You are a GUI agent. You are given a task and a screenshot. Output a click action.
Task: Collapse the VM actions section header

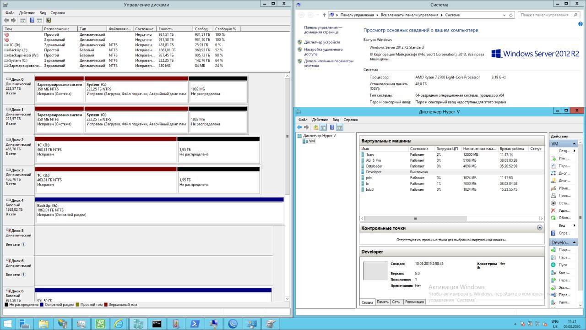(x=575, y=143)
